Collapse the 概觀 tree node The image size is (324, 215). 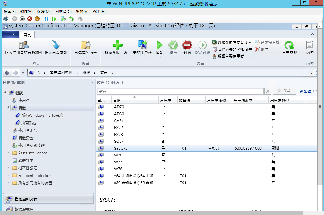click(x=5, y=93)
